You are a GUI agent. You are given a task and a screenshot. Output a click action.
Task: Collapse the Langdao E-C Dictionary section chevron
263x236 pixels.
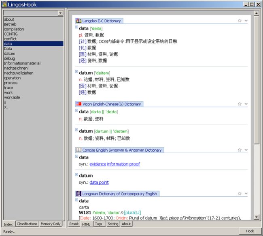pos(246,21)
